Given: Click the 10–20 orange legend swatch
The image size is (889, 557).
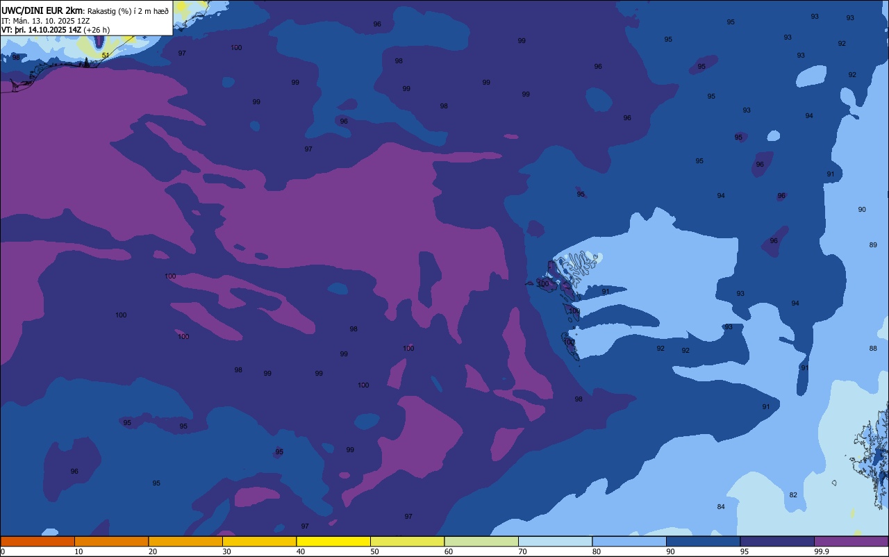Looking at the screenshot, I should pyautogui.click(x=111, y=541).
